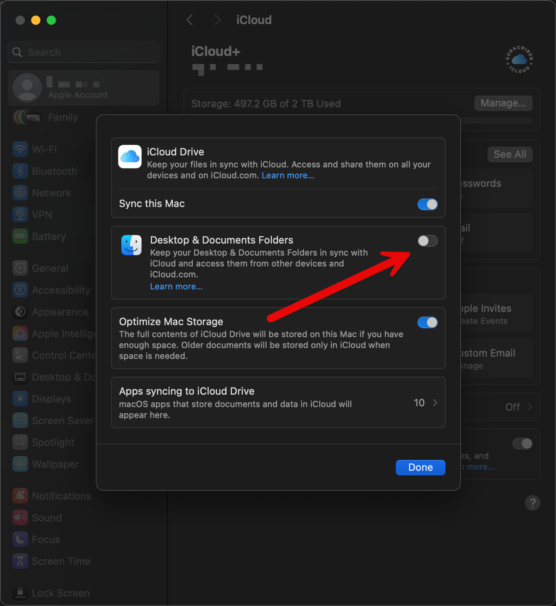Viewport: 556px width, 606px height.
Task: Click the See All button
Action: pos(510,154)
